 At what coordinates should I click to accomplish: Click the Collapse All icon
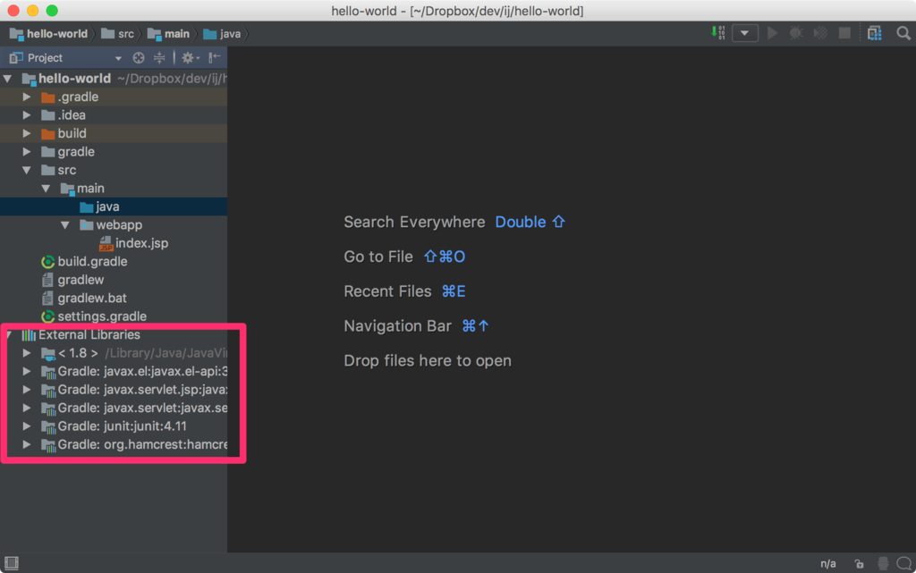[x=159, y=58]
